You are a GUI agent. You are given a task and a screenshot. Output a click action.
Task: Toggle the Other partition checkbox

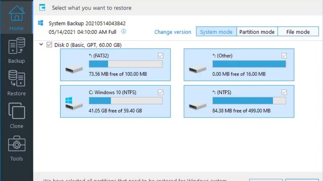(284, 56)
